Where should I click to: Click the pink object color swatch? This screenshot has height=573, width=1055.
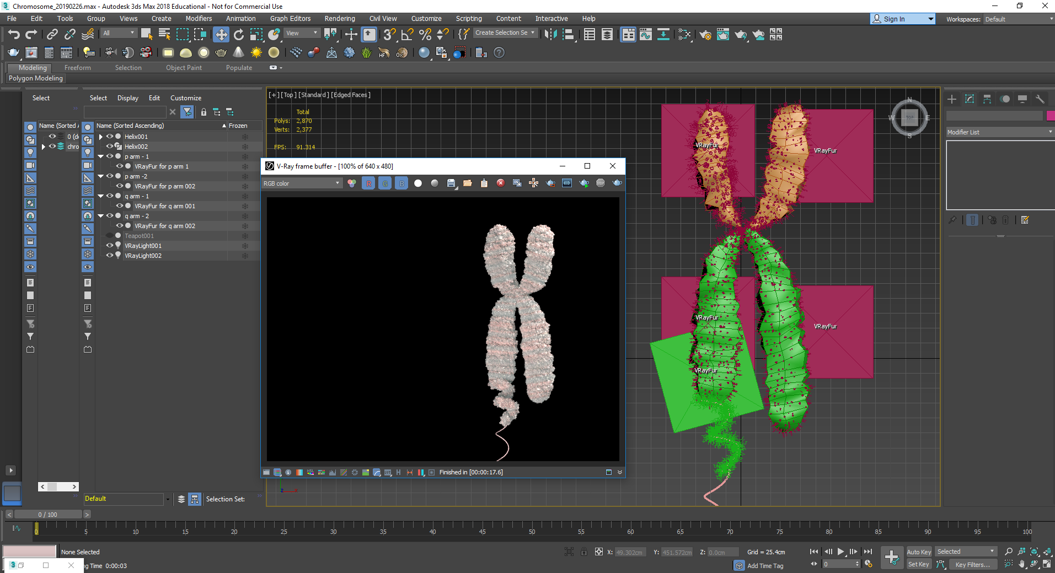(x=1050, y=116)
